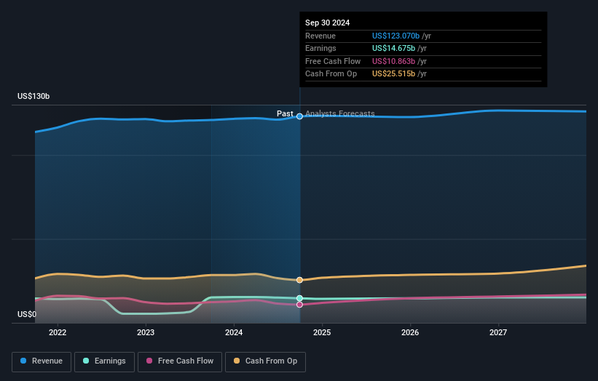
Task: Click the Earnings row label in tooltip
Action: pos(320,48)
